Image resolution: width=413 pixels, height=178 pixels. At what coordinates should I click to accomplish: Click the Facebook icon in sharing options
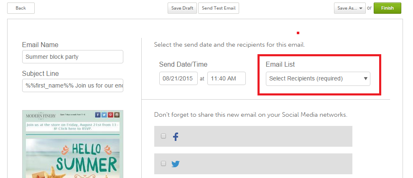(176, 137)
